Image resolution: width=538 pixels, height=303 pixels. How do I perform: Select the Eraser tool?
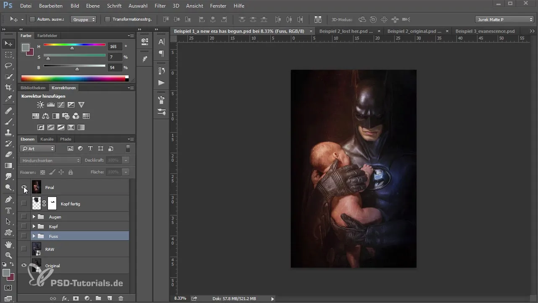8,154
